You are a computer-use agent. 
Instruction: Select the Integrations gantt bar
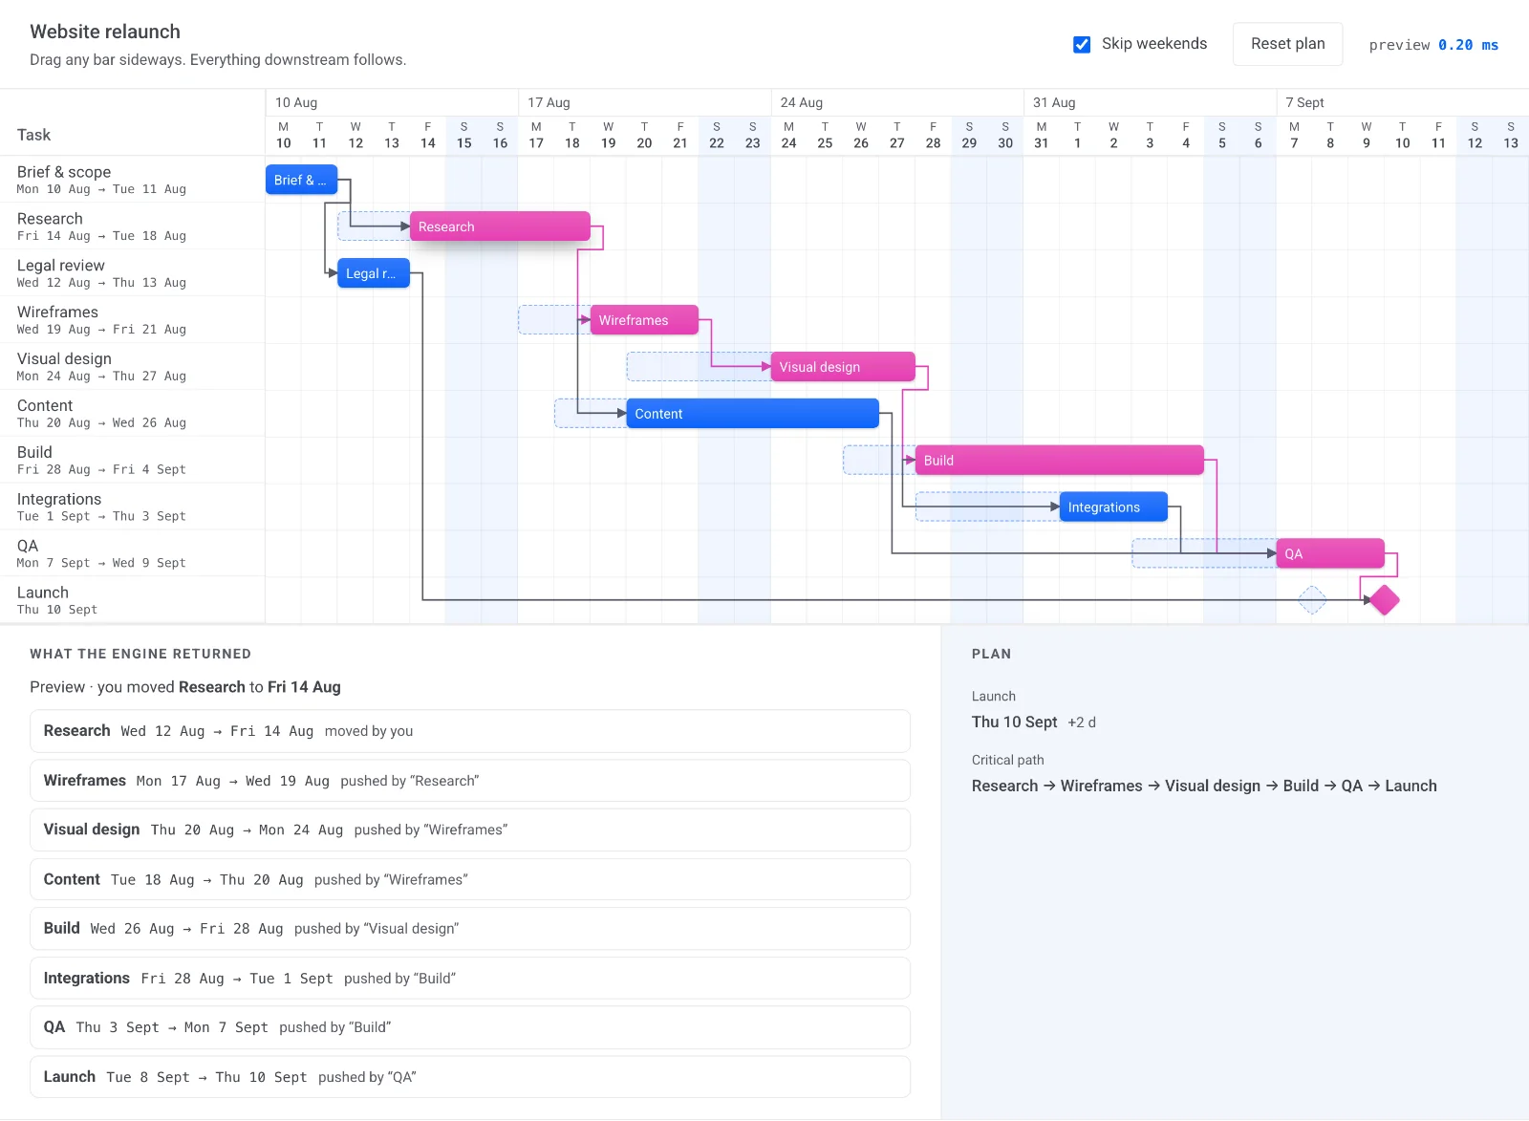(1113, 507)
